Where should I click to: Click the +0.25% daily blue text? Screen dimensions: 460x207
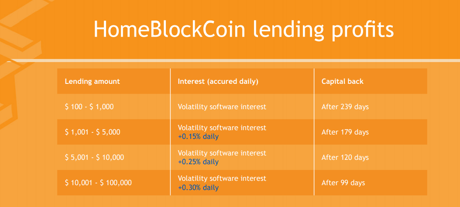198,162
